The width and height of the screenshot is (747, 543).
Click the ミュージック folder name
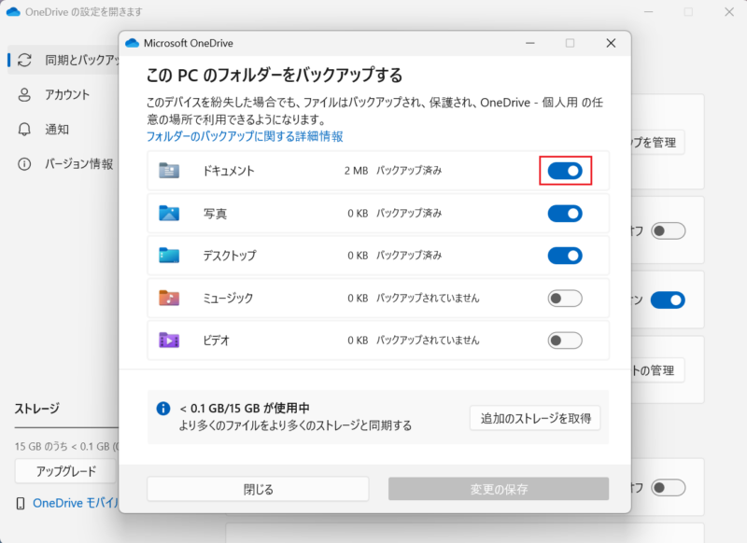[228, 299]
